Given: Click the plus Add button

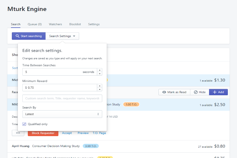Looking at the screenshot, I should click(218, 92).
